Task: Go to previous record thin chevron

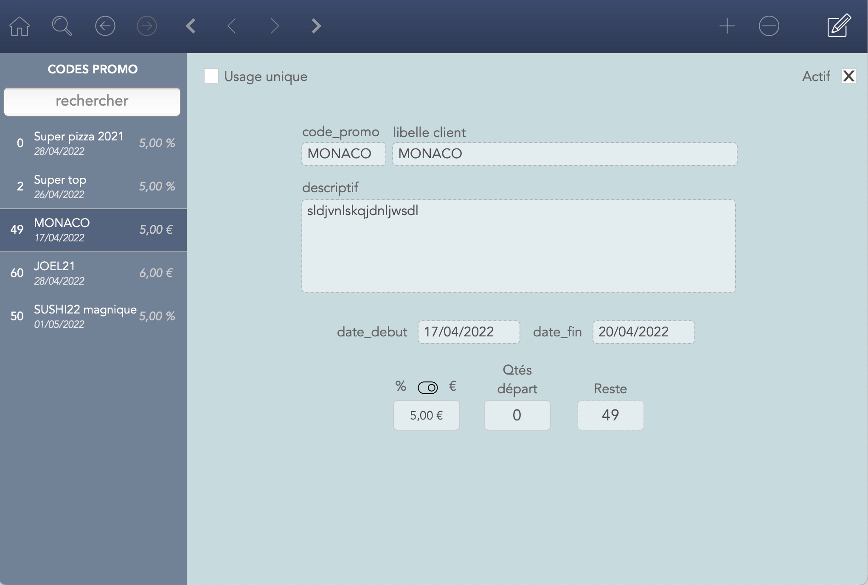Action: pos(232,26)
